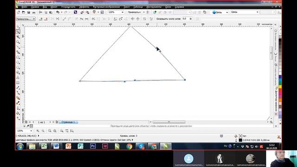Click the Select all nodes icon
This screenshot has width=297, height=167.
tap(151, 19)
